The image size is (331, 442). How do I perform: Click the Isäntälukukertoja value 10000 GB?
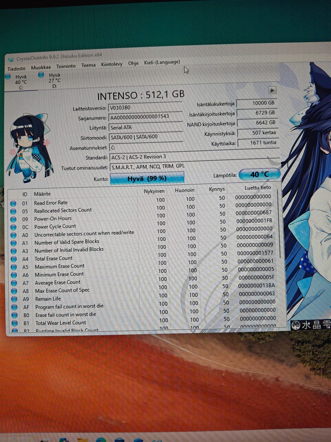257,103
